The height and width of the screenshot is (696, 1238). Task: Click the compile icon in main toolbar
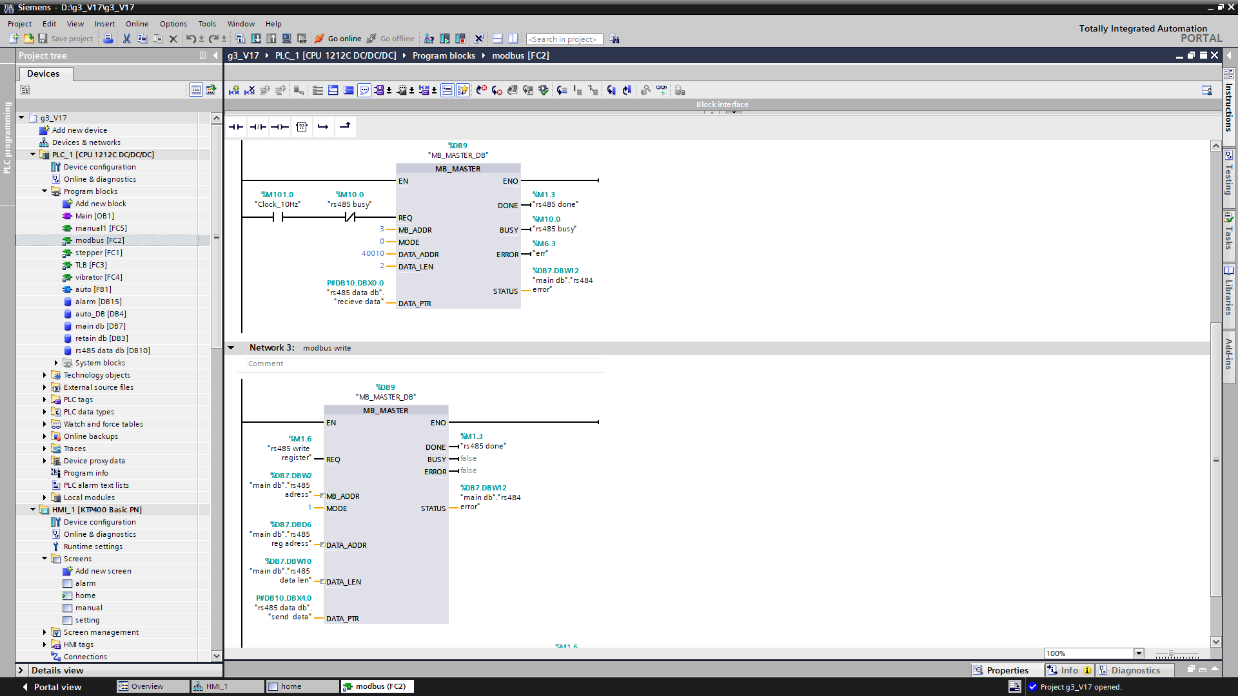tap(240, 39)
